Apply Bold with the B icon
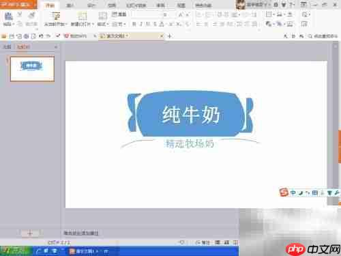This screenshot has height=256, width=341. (134, 24)
